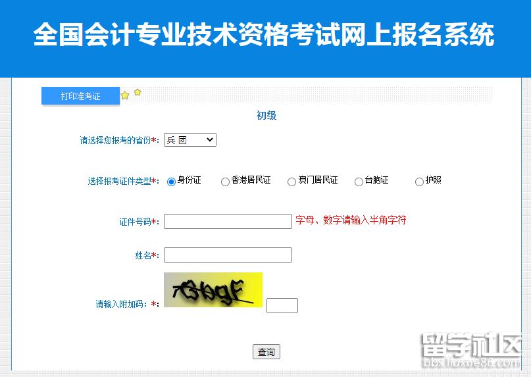Click the captcha image to refresh it
The width and height of the screenshot is (531, 377).
[213, 290]
